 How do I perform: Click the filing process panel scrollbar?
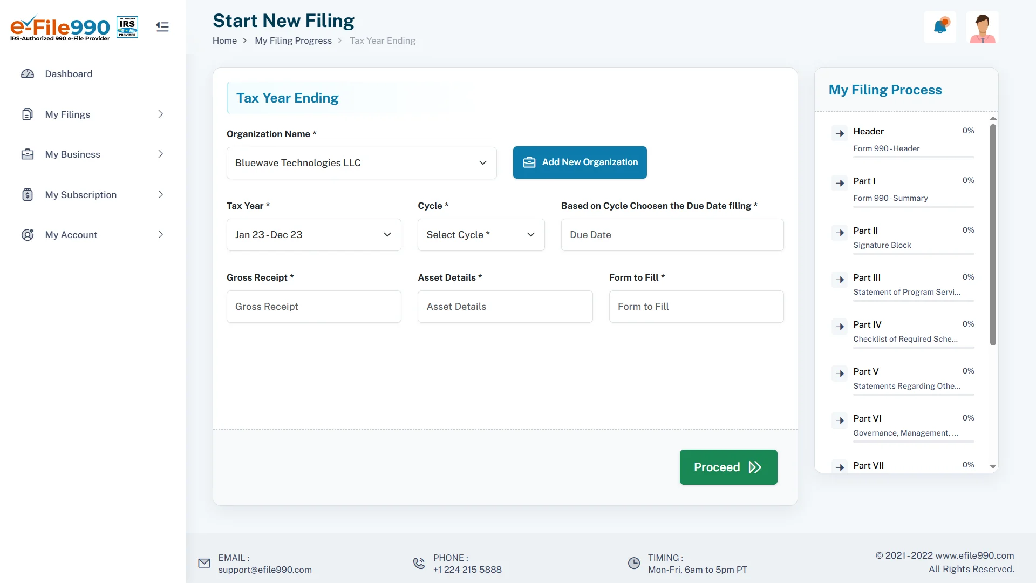coord(993,235)
